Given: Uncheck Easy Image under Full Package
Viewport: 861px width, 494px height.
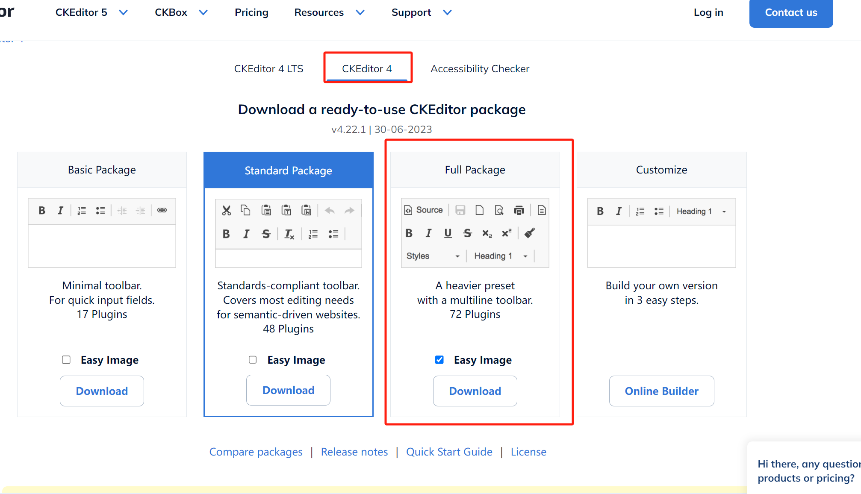Looking at the screenshot, I should [439, 360].
